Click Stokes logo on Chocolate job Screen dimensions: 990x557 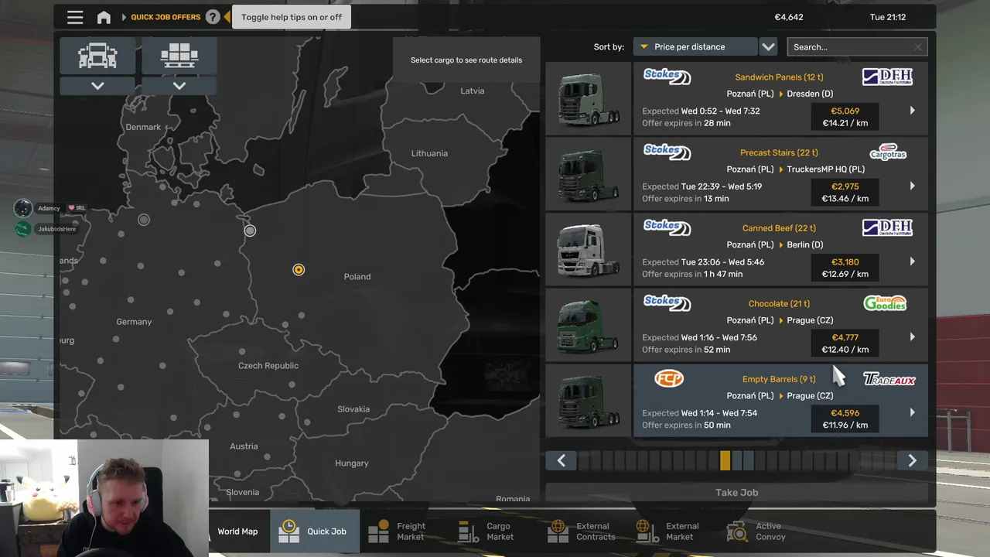[667, 303]
